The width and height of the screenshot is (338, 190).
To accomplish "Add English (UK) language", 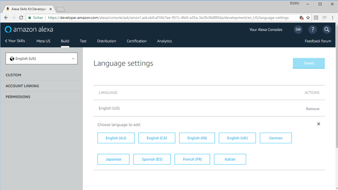I will click(x=237, y=138).
